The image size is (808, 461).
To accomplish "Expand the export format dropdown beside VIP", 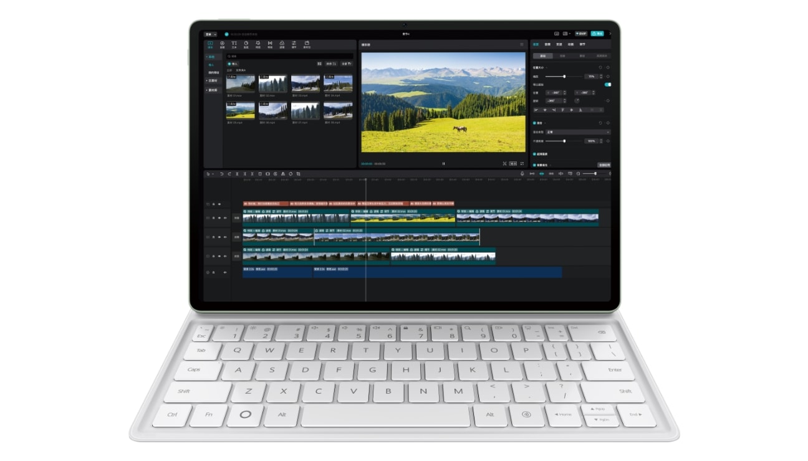I will tap(569, 33).
